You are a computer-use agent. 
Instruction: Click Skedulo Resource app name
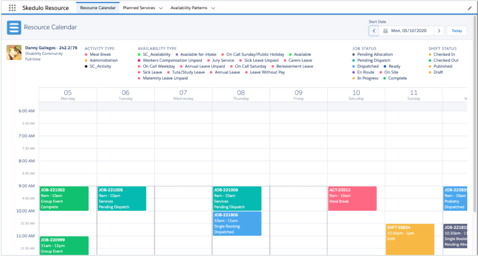click(x=45, y=8)
